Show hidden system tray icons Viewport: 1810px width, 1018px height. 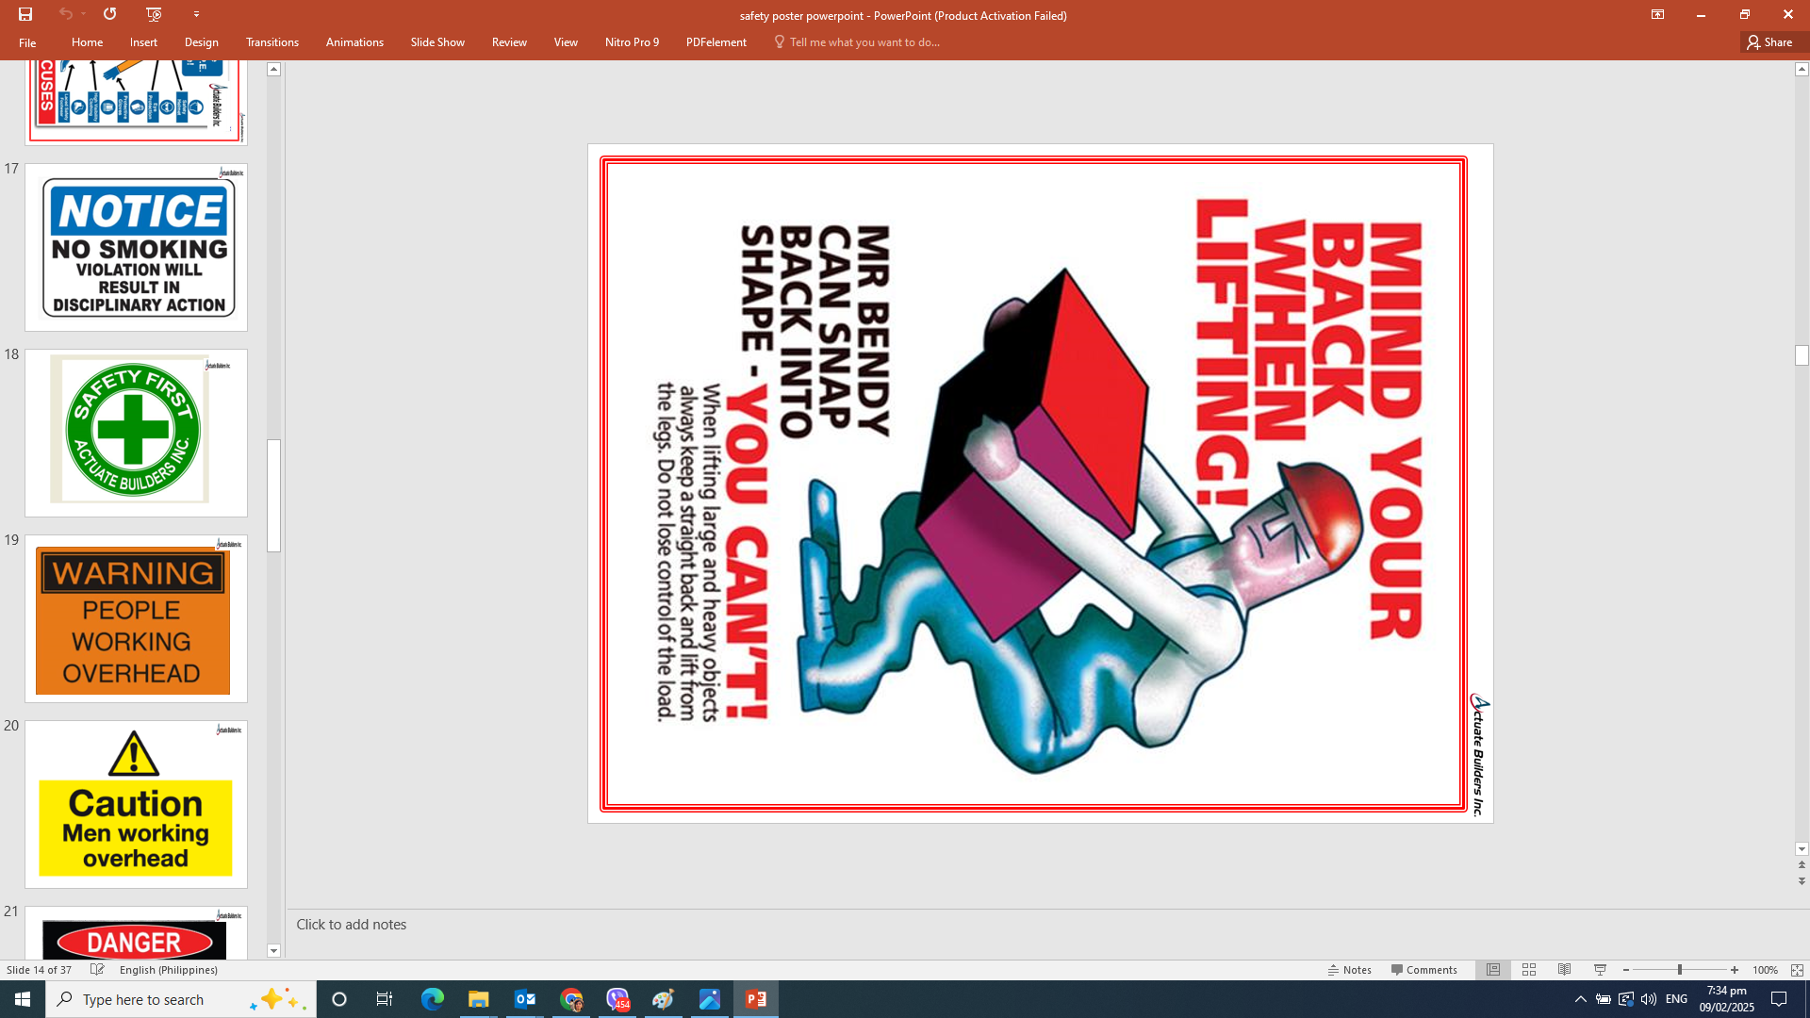[1581, 999]
